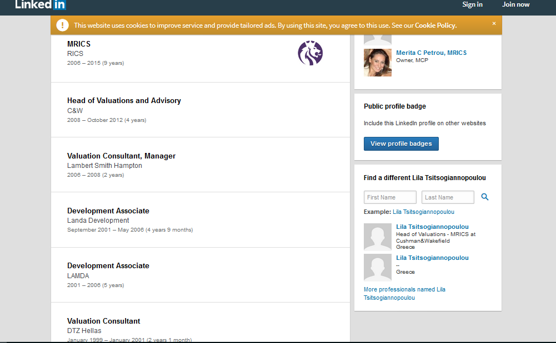The width and height of the screenshot is (556, 343).
Task: Open the RICS lion logo
Action: tap(310, 53)
